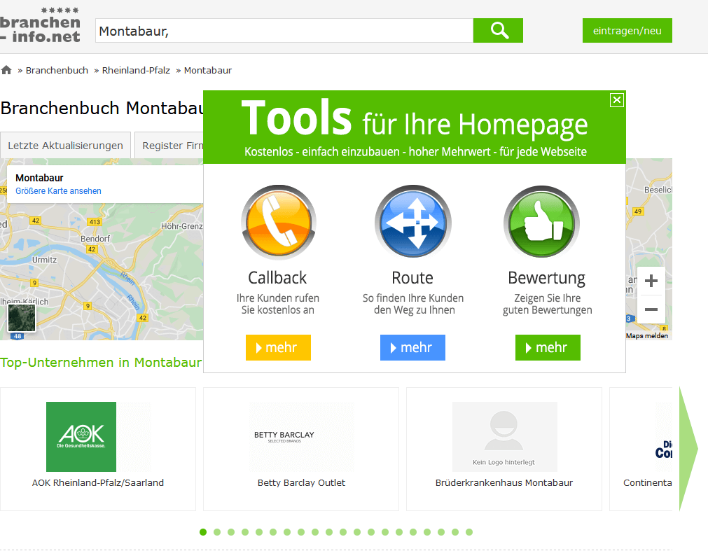Screen dimensions: 708x551
Task: Close the Tools popup overlay
Action: [x=616, y=100]
